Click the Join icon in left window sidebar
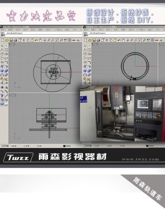 coord(2,79)
